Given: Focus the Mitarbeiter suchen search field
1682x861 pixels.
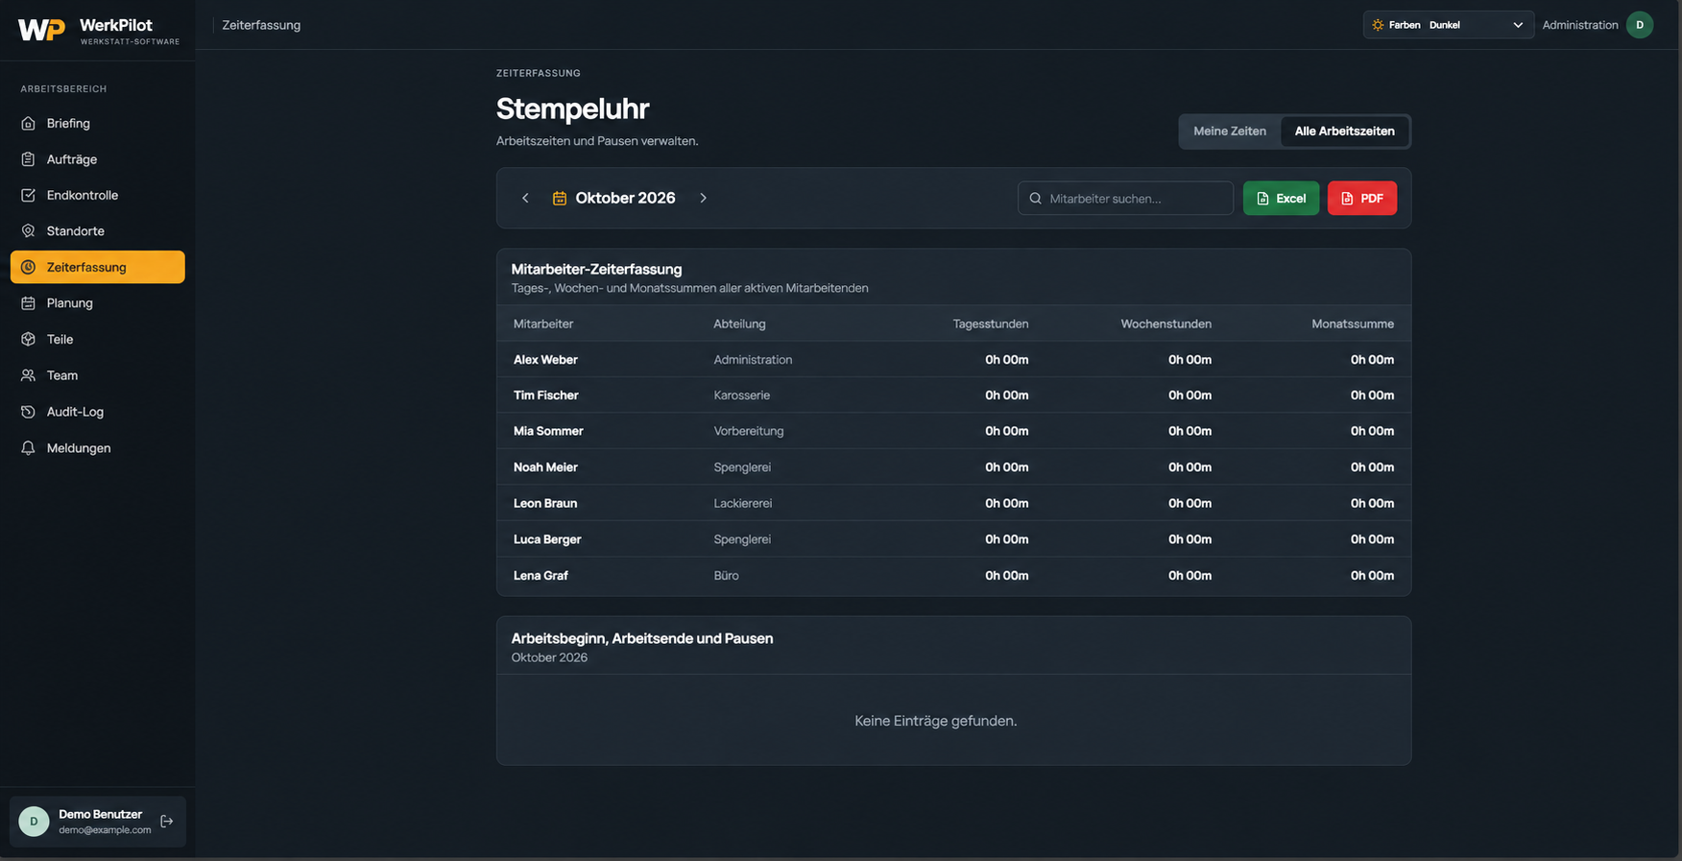Looking at the screenshot, I should (1125, 199).
